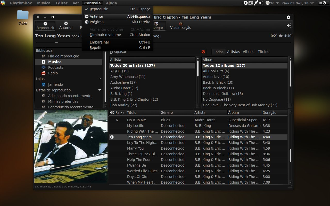Viewport: 330px width, 206px height.
Task: Click the Reproduzir play icon in toolbar
Action: click(x=45, y=23)
